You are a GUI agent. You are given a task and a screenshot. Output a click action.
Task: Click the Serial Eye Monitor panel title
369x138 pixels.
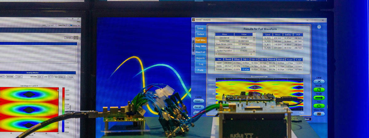pyautogui.click(x=32, y=73)
